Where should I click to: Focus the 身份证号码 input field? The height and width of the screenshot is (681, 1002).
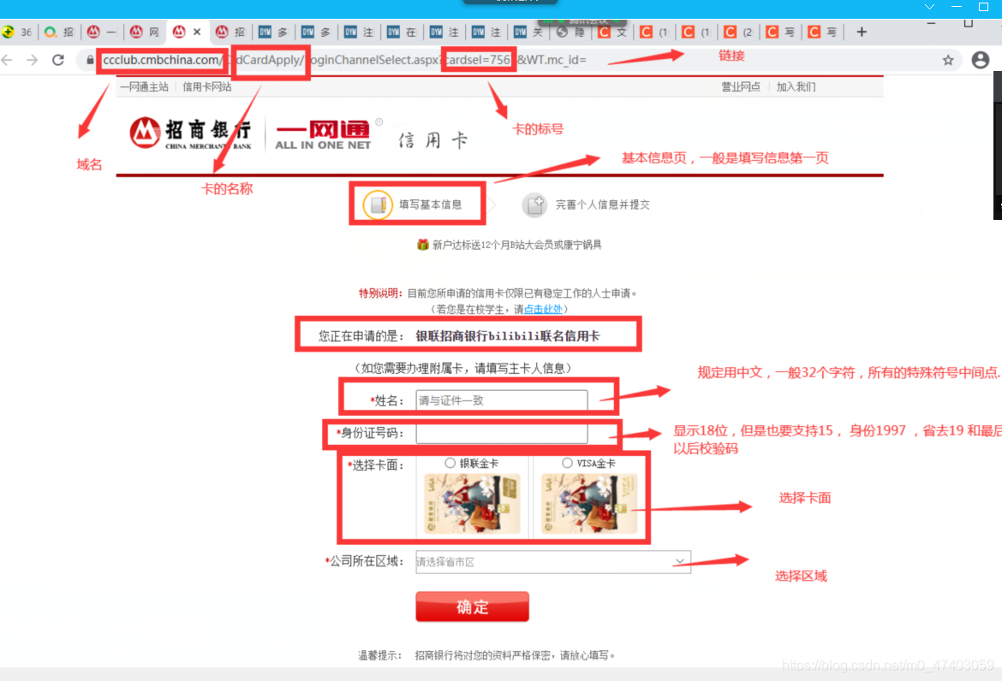(x=502, y=433)
